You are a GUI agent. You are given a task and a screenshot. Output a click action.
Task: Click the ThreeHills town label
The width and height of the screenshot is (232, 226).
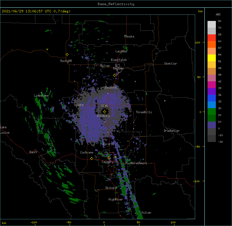tap(144, 112)
